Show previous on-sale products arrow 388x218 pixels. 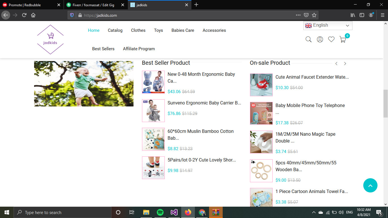coord(336,64)
